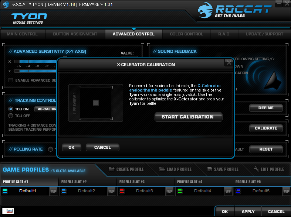
Task: Select the Default3 profile name
Action: pos(145,191)
